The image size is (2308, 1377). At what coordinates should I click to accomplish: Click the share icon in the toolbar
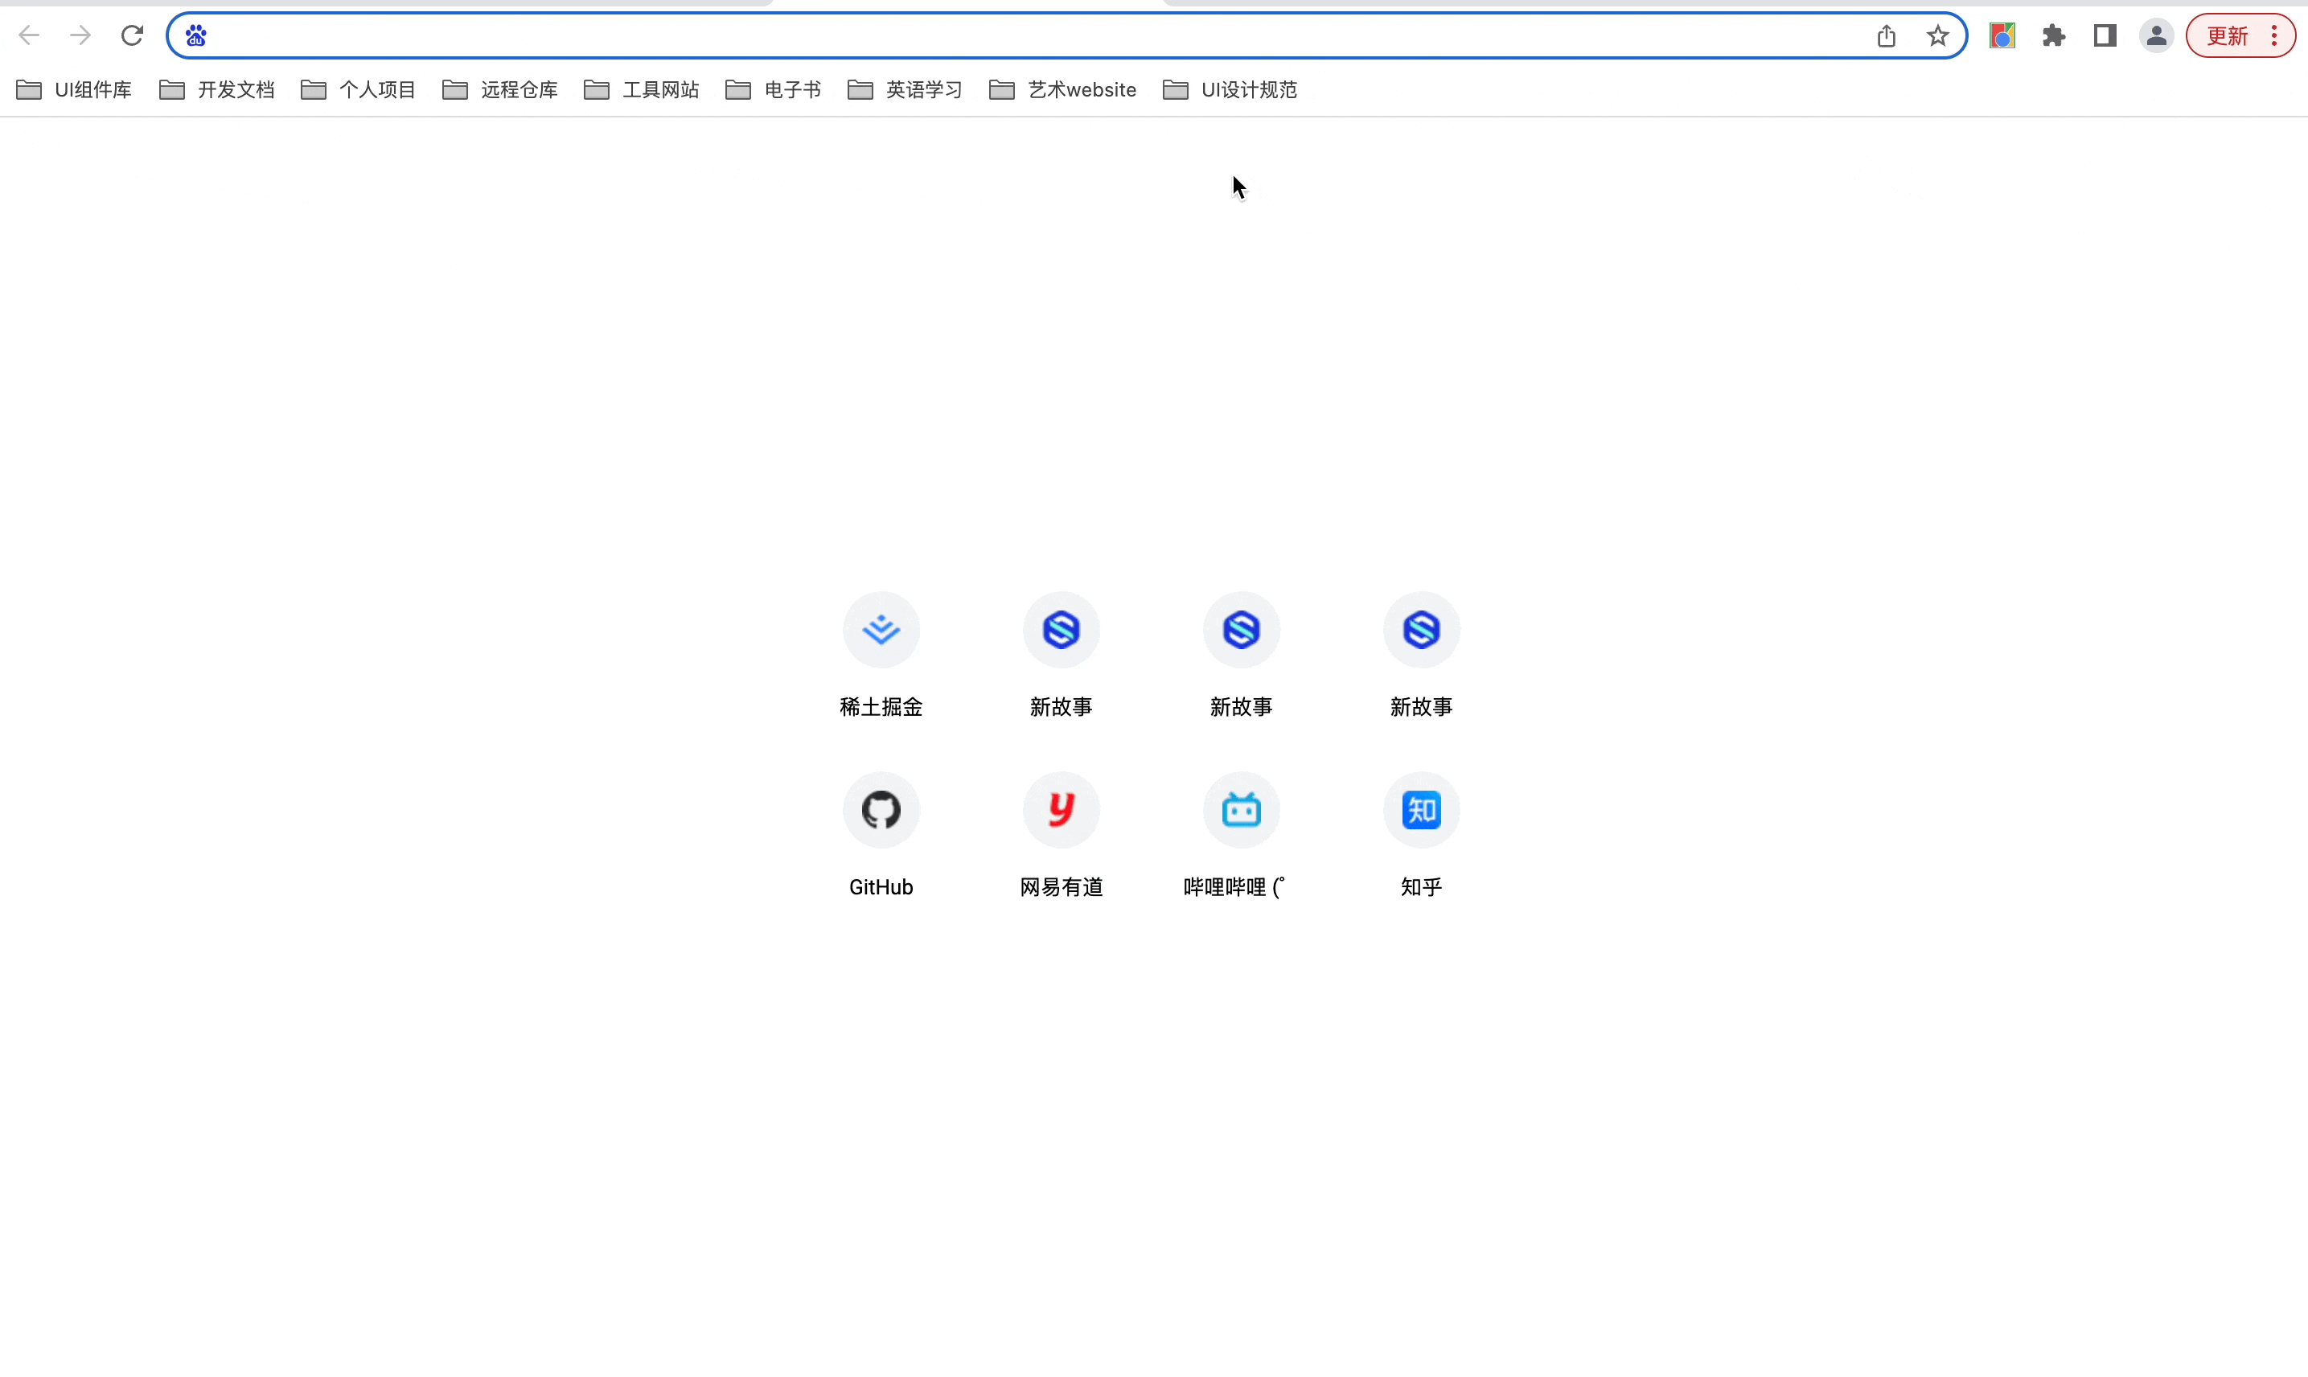(x=1886, y=35)
